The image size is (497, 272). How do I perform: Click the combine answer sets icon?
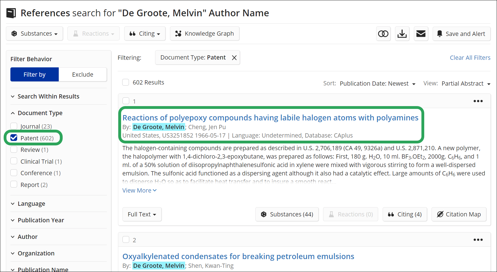(x=383, y=34)
